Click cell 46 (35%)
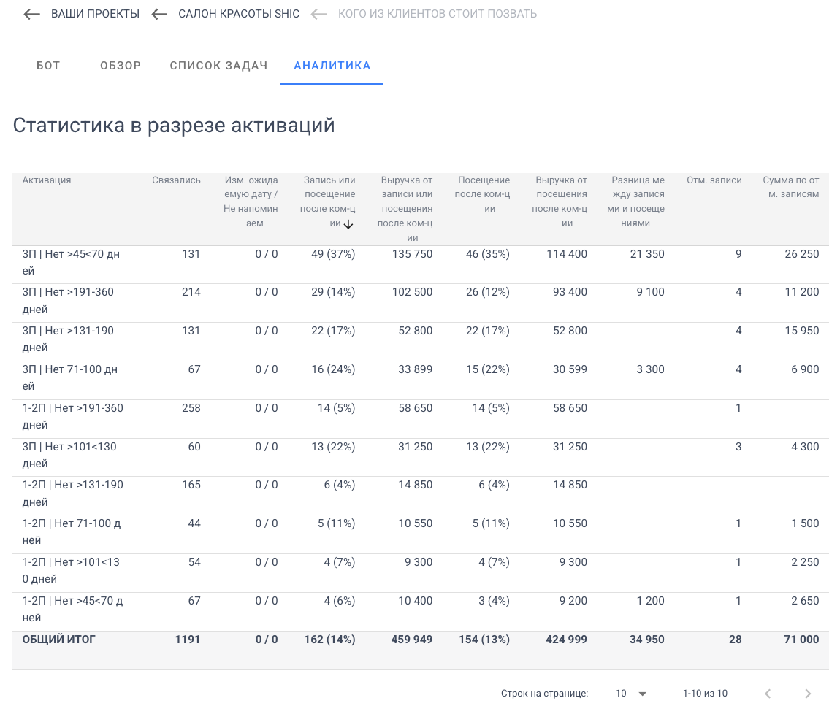 pos(487,255)
